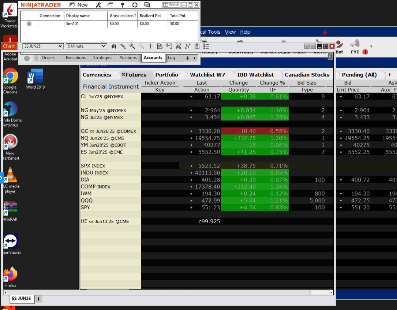Screen dimensions: 397x310
Task: Open the Google Chrome desktop shortcut
Action: pyautogui.click(x=10, y=81)
